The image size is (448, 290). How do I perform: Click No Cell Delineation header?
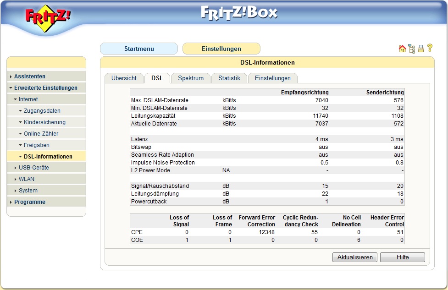click(x=346, y=221)
